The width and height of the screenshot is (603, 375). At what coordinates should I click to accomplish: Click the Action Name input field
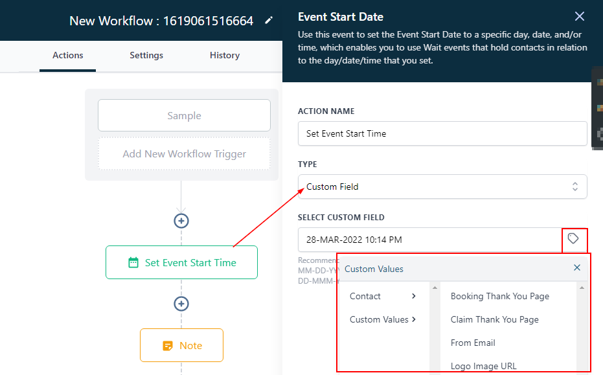click(442, 133)
